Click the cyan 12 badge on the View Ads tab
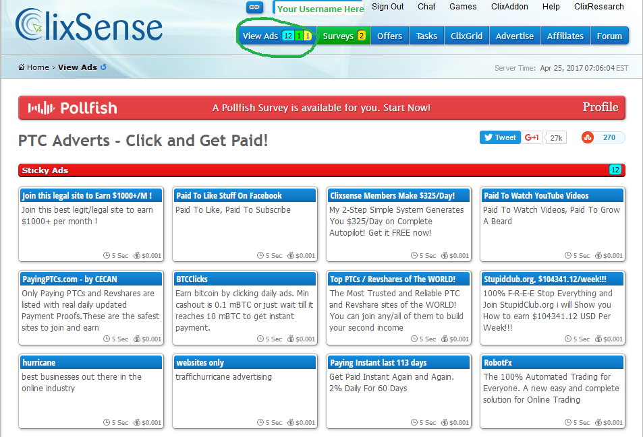 click(288, 36)
